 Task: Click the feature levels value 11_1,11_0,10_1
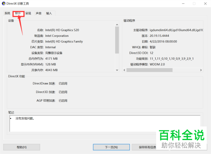pos(172,59)
